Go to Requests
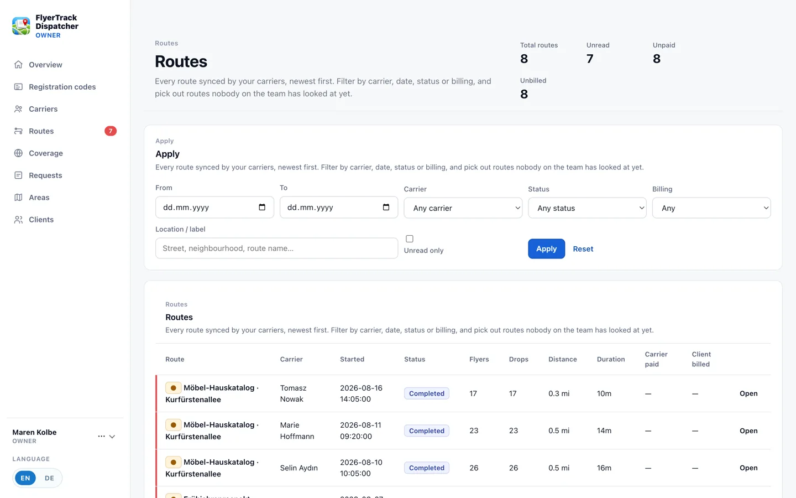 click(65, 175)
